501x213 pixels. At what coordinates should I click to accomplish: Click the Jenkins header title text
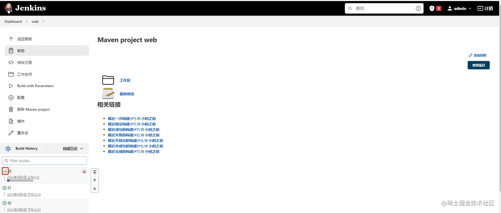(x=30, y=8)
